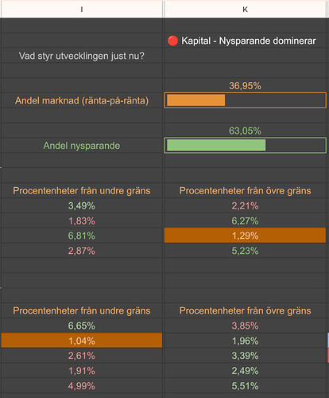
Task: Click the 4,99% cell
Action: pyautogui.click(x=82, y=386)
